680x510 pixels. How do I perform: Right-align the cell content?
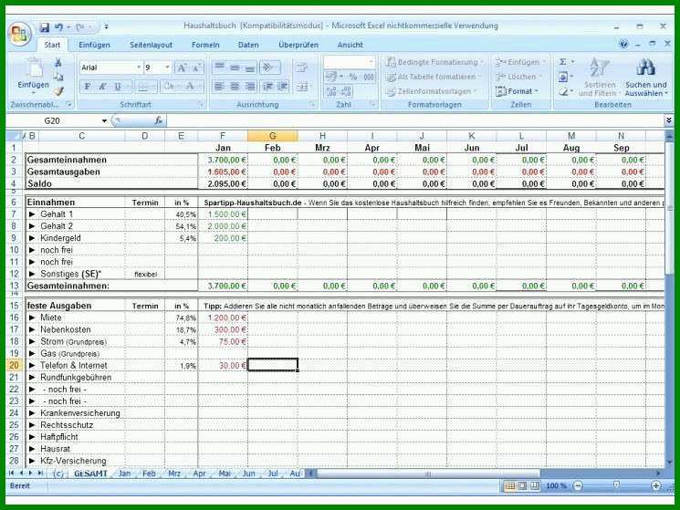250,87
